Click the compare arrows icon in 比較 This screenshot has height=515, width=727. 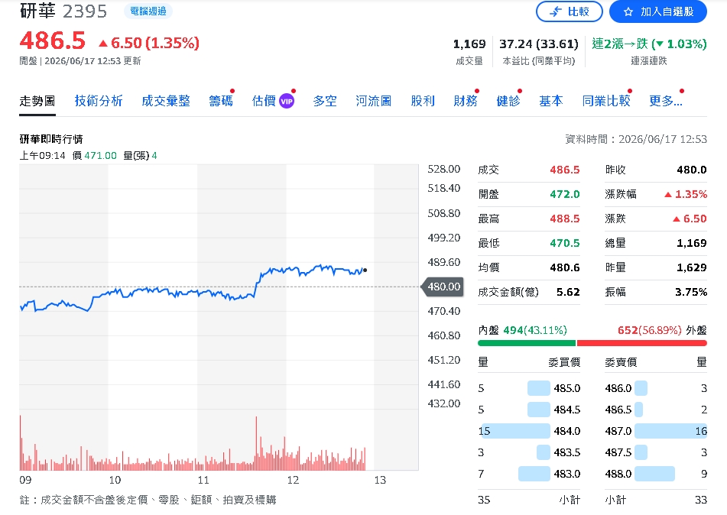click(x=556, y=12)
